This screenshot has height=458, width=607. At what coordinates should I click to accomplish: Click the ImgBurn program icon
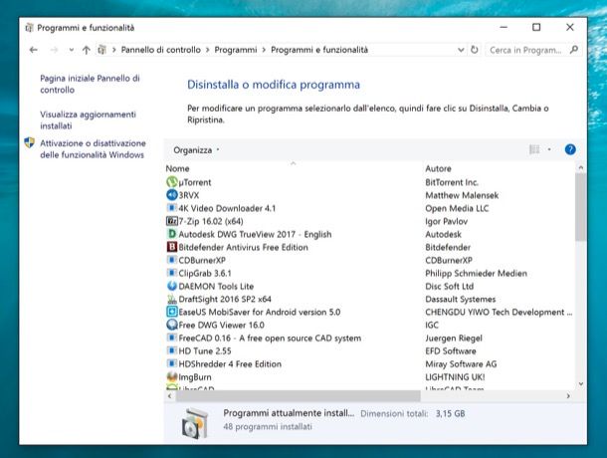click(172, 376)
